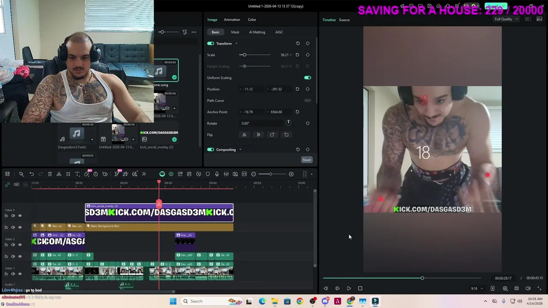Expand the Compositing section dropdown arrow
The image size is (548, 308).
click(x=240, y=150)
